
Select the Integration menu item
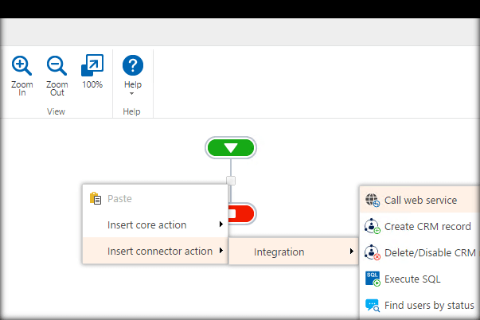click(x=279, y=252)
